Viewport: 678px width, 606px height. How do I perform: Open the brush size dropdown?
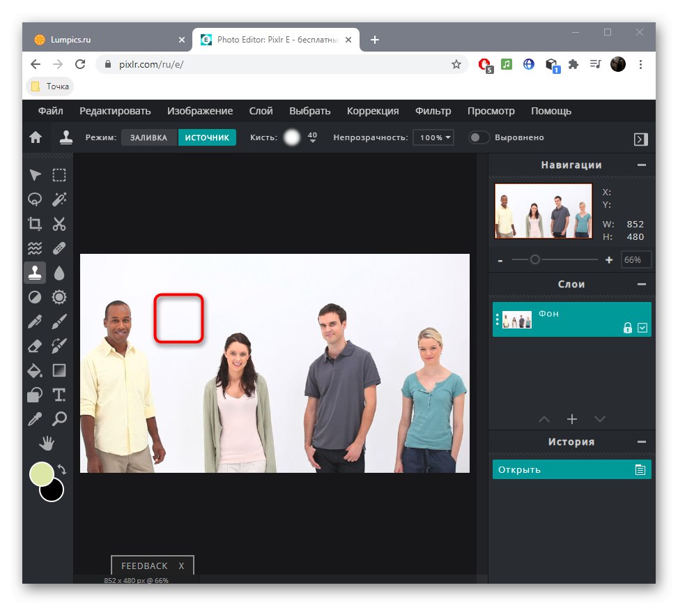pyautogui.click(x=312, y=137)
